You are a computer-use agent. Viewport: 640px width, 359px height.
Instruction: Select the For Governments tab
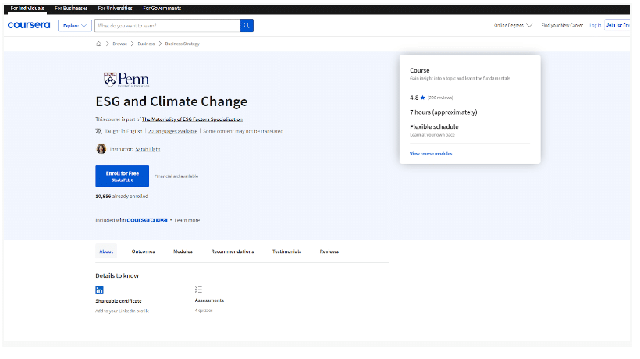click(x=162, y=8)
